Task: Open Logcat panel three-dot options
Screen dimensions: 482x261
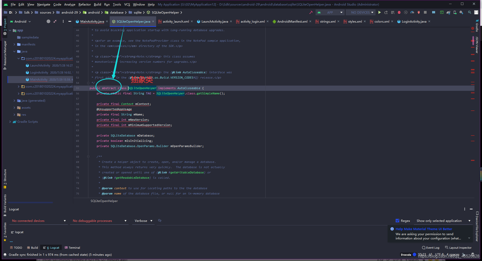Action: (465, 209)
